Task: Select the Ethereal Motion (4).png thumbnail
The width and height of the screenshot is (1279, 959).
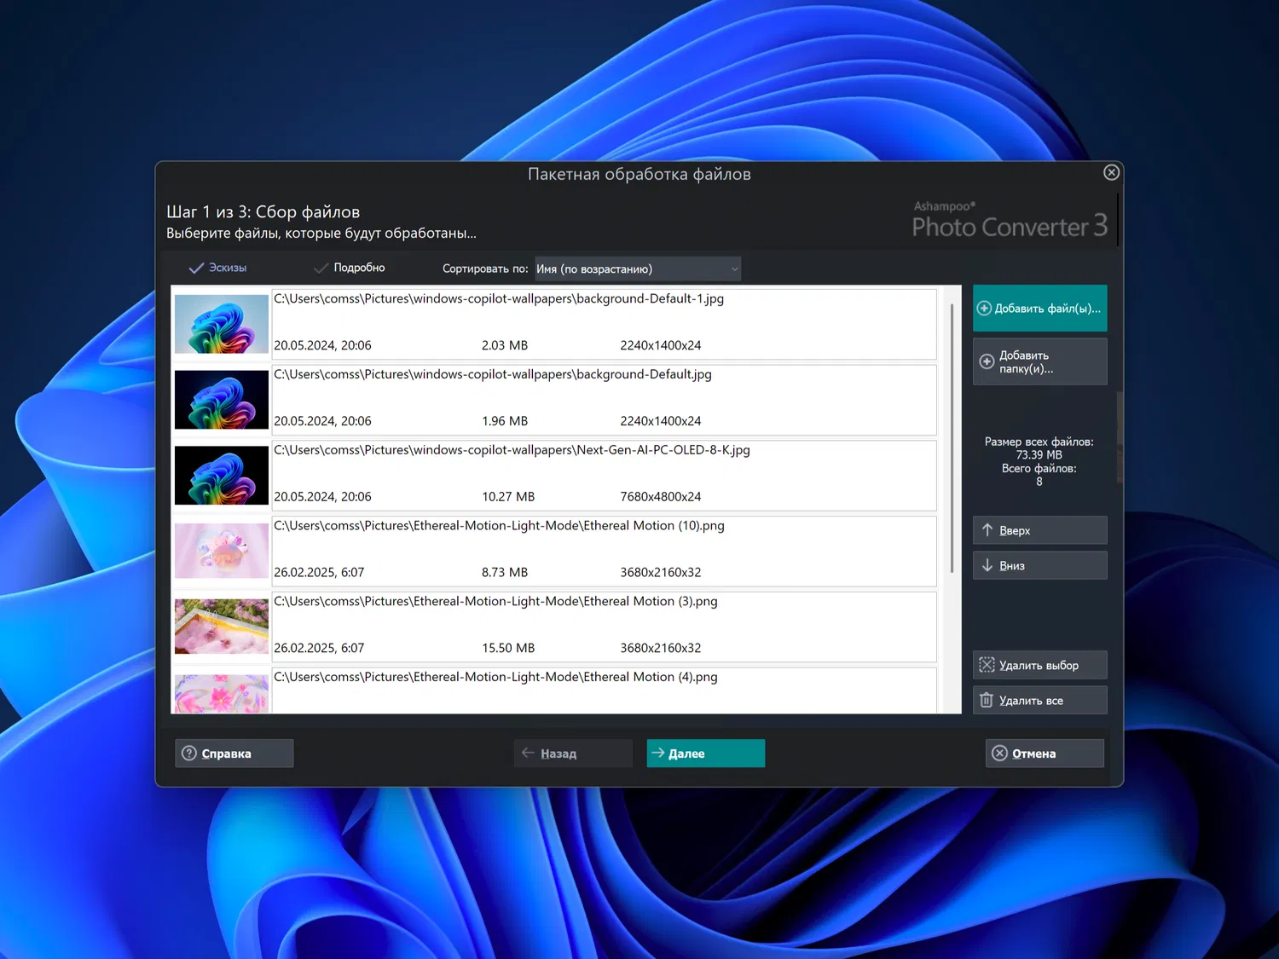Action: pos(222,694)
